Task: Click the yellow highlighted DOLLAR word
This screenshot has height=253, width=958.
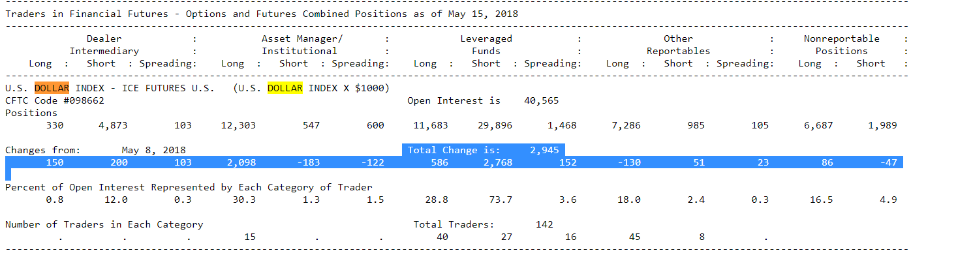Action: pos(285,88)
